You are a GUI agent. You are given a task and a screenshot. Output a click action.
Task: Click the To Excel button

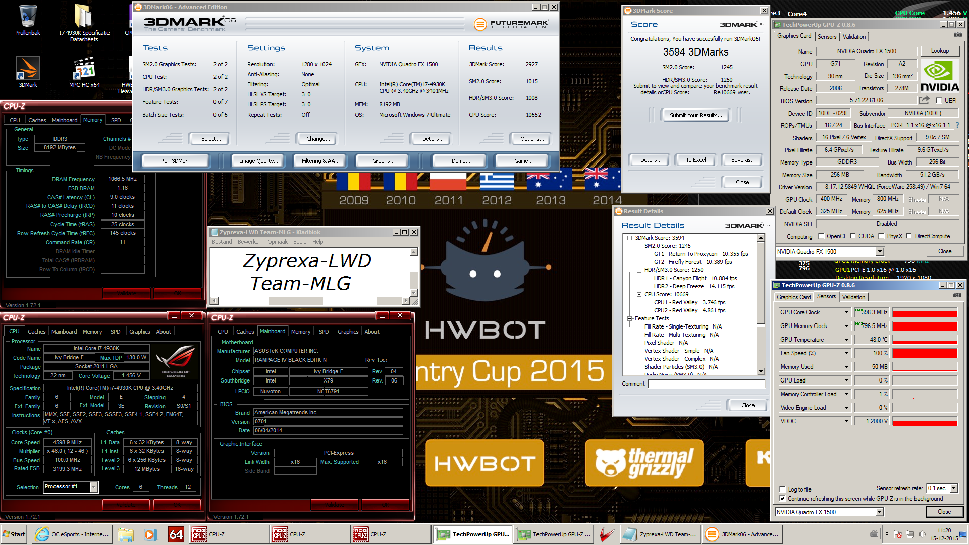[695, 160]
